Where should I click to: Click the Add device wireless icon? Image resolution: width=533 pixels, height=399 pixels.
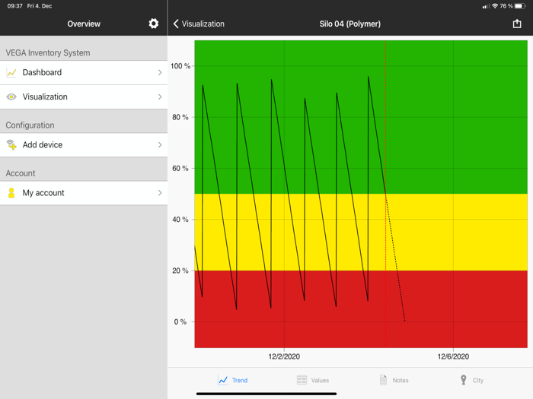pos(11,145)
